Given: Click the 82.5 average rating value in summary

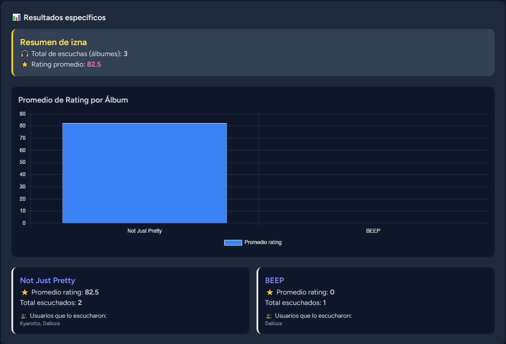Looking at the screenshot, I should point(94,64).
